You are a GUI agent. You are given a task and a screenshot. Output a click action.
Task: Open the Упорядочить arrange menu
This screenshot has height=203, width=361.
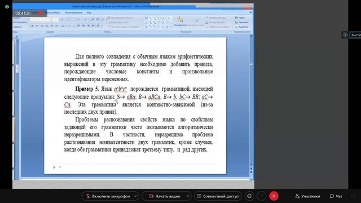click(x=180, y=21)
